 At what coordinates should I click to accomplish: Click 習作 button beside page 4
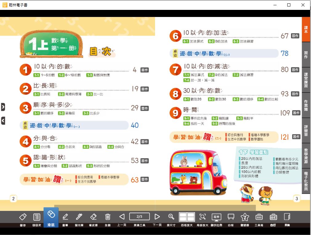click(145, 70)
